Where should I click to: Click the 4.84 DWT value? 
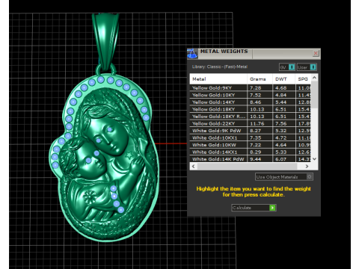point(281,95)
